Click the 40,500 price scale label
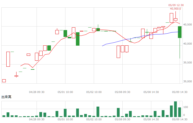The width and height of the screenshot is (193, 123). coord(188,25)
